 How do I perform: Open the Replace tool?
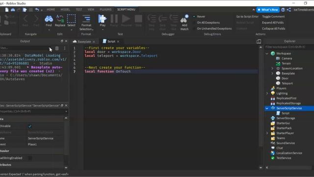tap(60, 21)
